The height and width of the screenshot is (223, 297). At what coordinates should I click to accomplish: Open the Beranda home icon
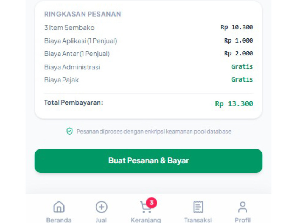coord(59,207)
